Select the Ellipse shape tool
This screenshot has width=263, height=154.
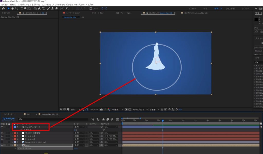coord(35,8)
